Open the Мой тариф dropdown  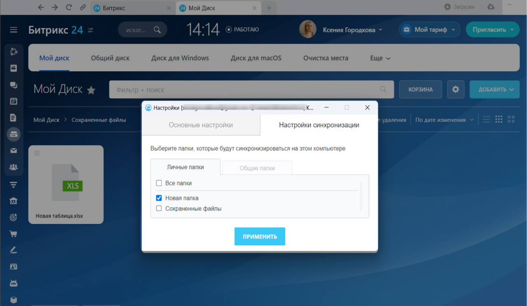tap(430, 30)
